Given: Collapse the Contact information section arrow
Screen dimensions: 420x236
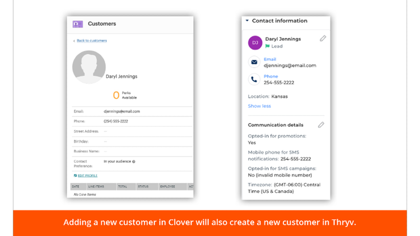Looking at the screenshot, I should (247, 21).
